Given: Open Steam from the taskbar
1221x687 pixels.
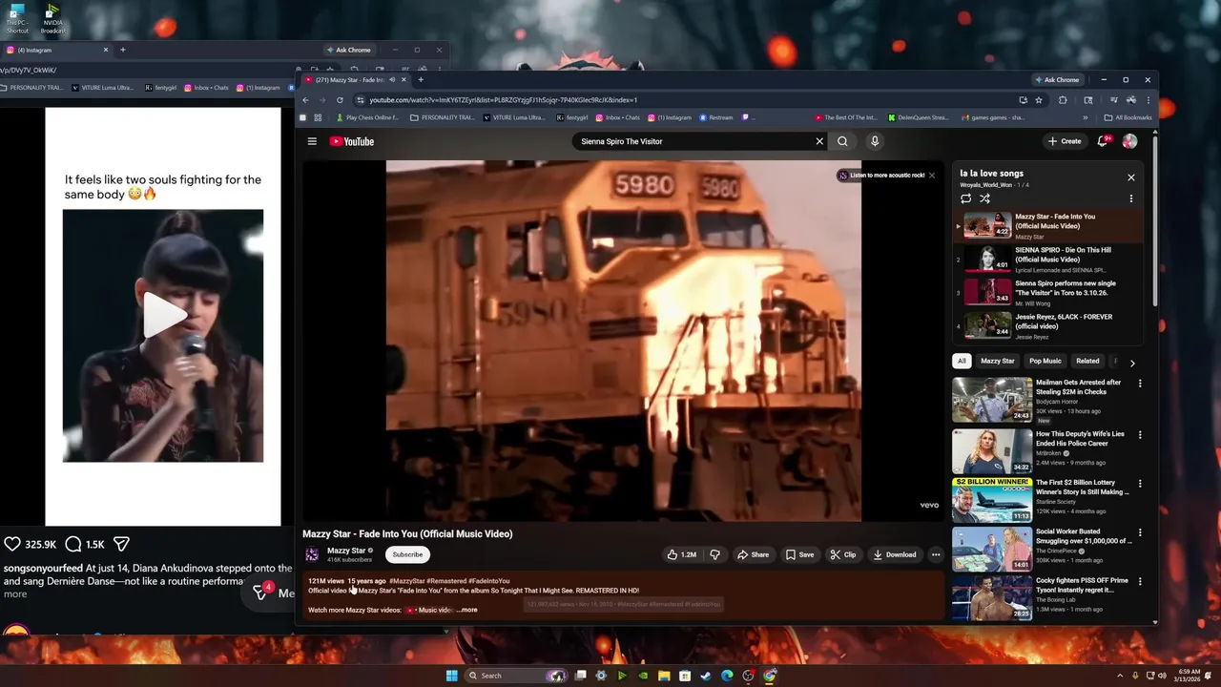Looking at the screenshot, I should point(706,676).
